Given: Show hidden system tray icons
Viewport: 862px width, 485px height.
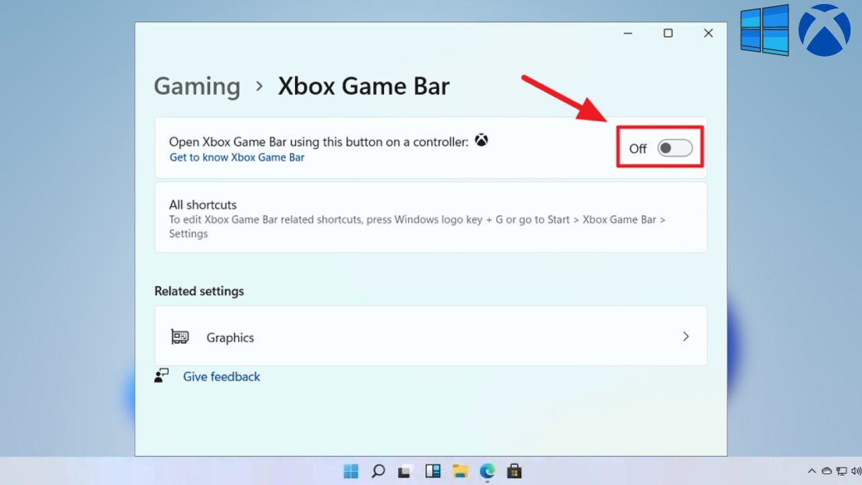Looking at the screenshot, I should (x=811, y=471).
